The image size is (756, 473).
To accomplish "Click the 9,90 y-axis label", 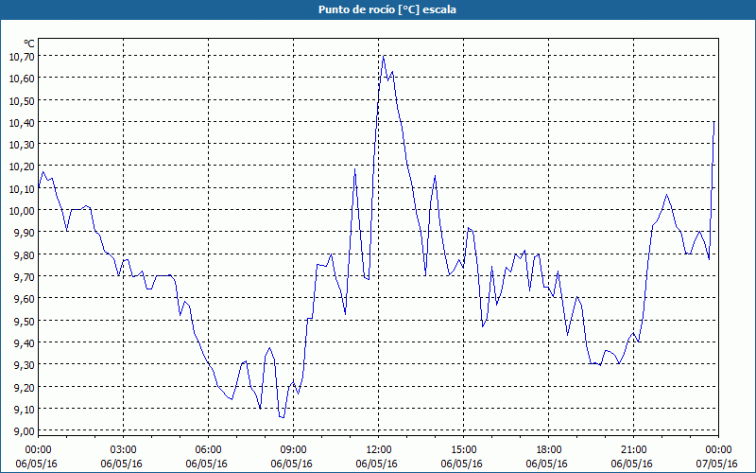I will (25, 233).
